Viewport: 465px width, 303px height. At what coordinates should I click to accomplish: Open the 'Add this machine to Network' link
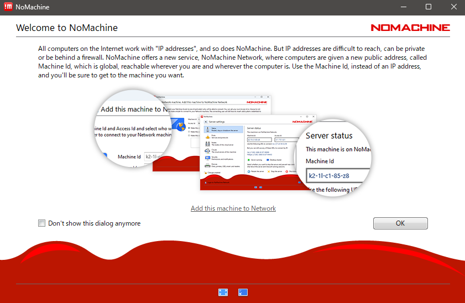click(233, 208)
